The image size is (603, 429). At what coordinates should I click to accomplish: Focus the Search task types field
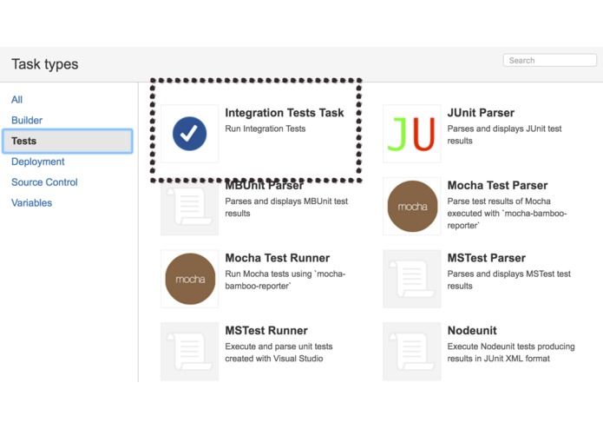[550, 61]
